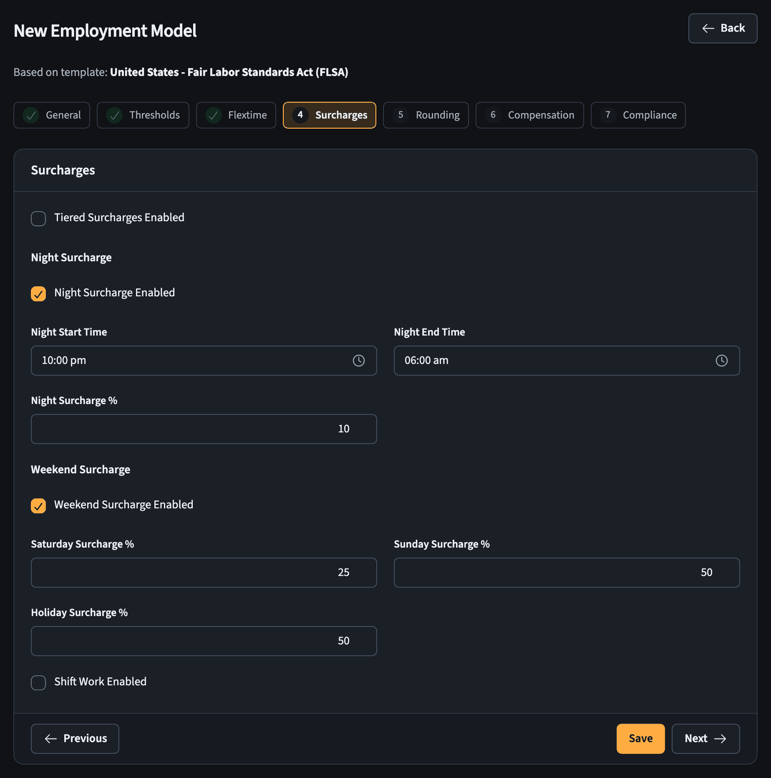
Task: Focus the Night End Time field
Action: click(567, 361)
